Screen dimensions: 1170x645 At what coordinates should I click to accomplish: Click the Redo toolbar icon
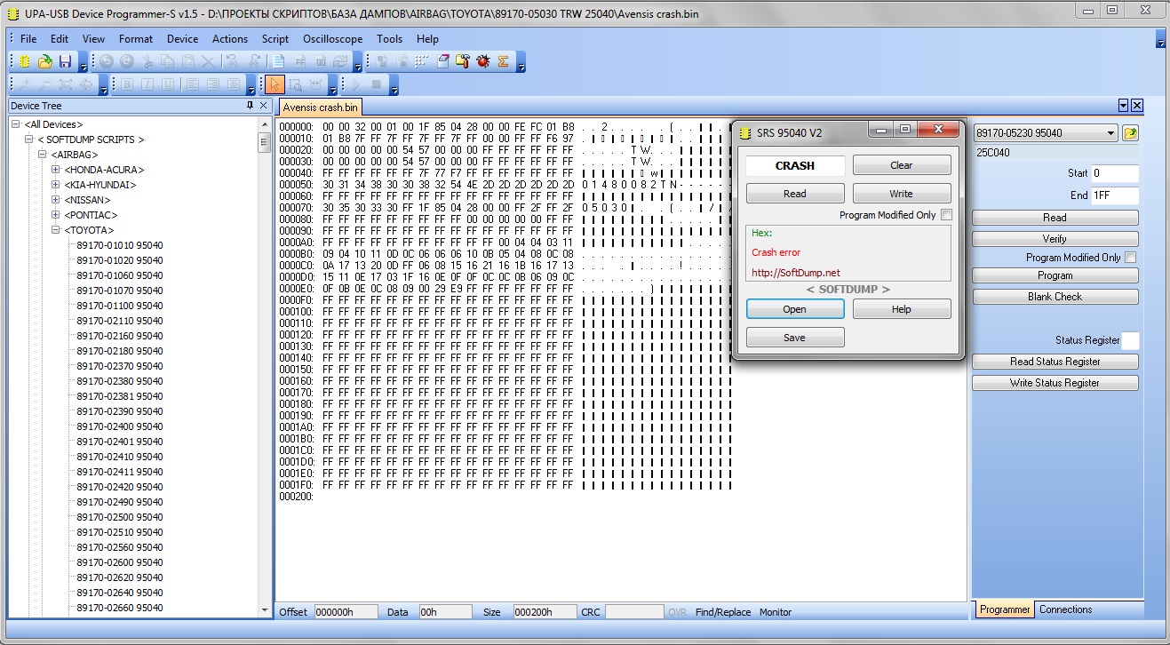point(126,61)
